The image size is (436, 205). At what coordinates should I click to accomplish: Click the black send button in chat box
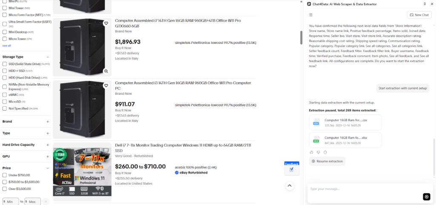point(427,196)
